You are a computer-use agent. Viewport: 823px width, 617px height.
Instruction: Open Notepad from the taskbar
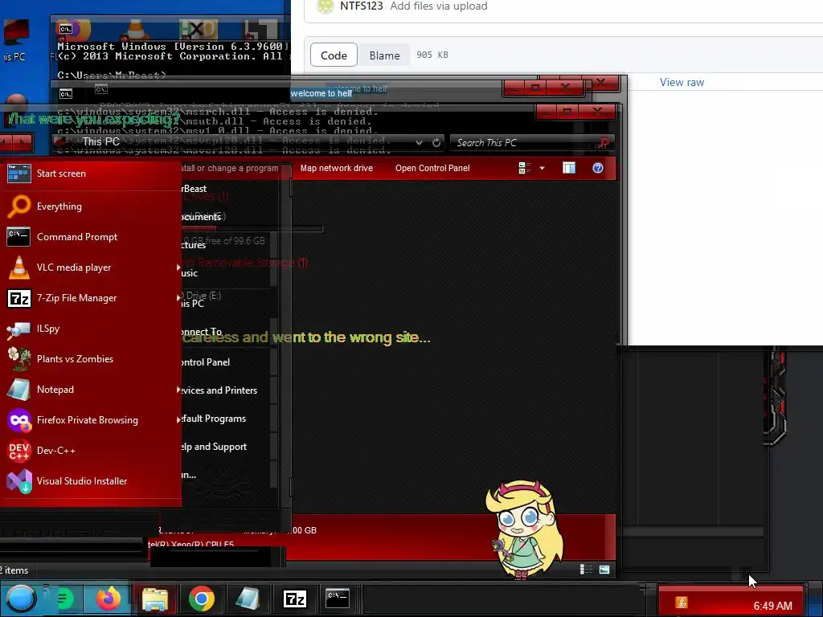(248, 599)
